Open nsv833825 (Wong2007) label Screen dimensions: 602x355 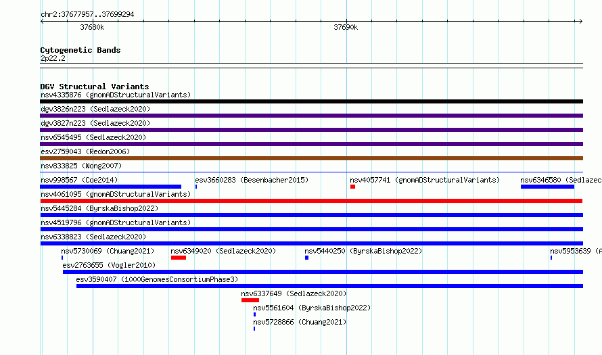[81, 166]
